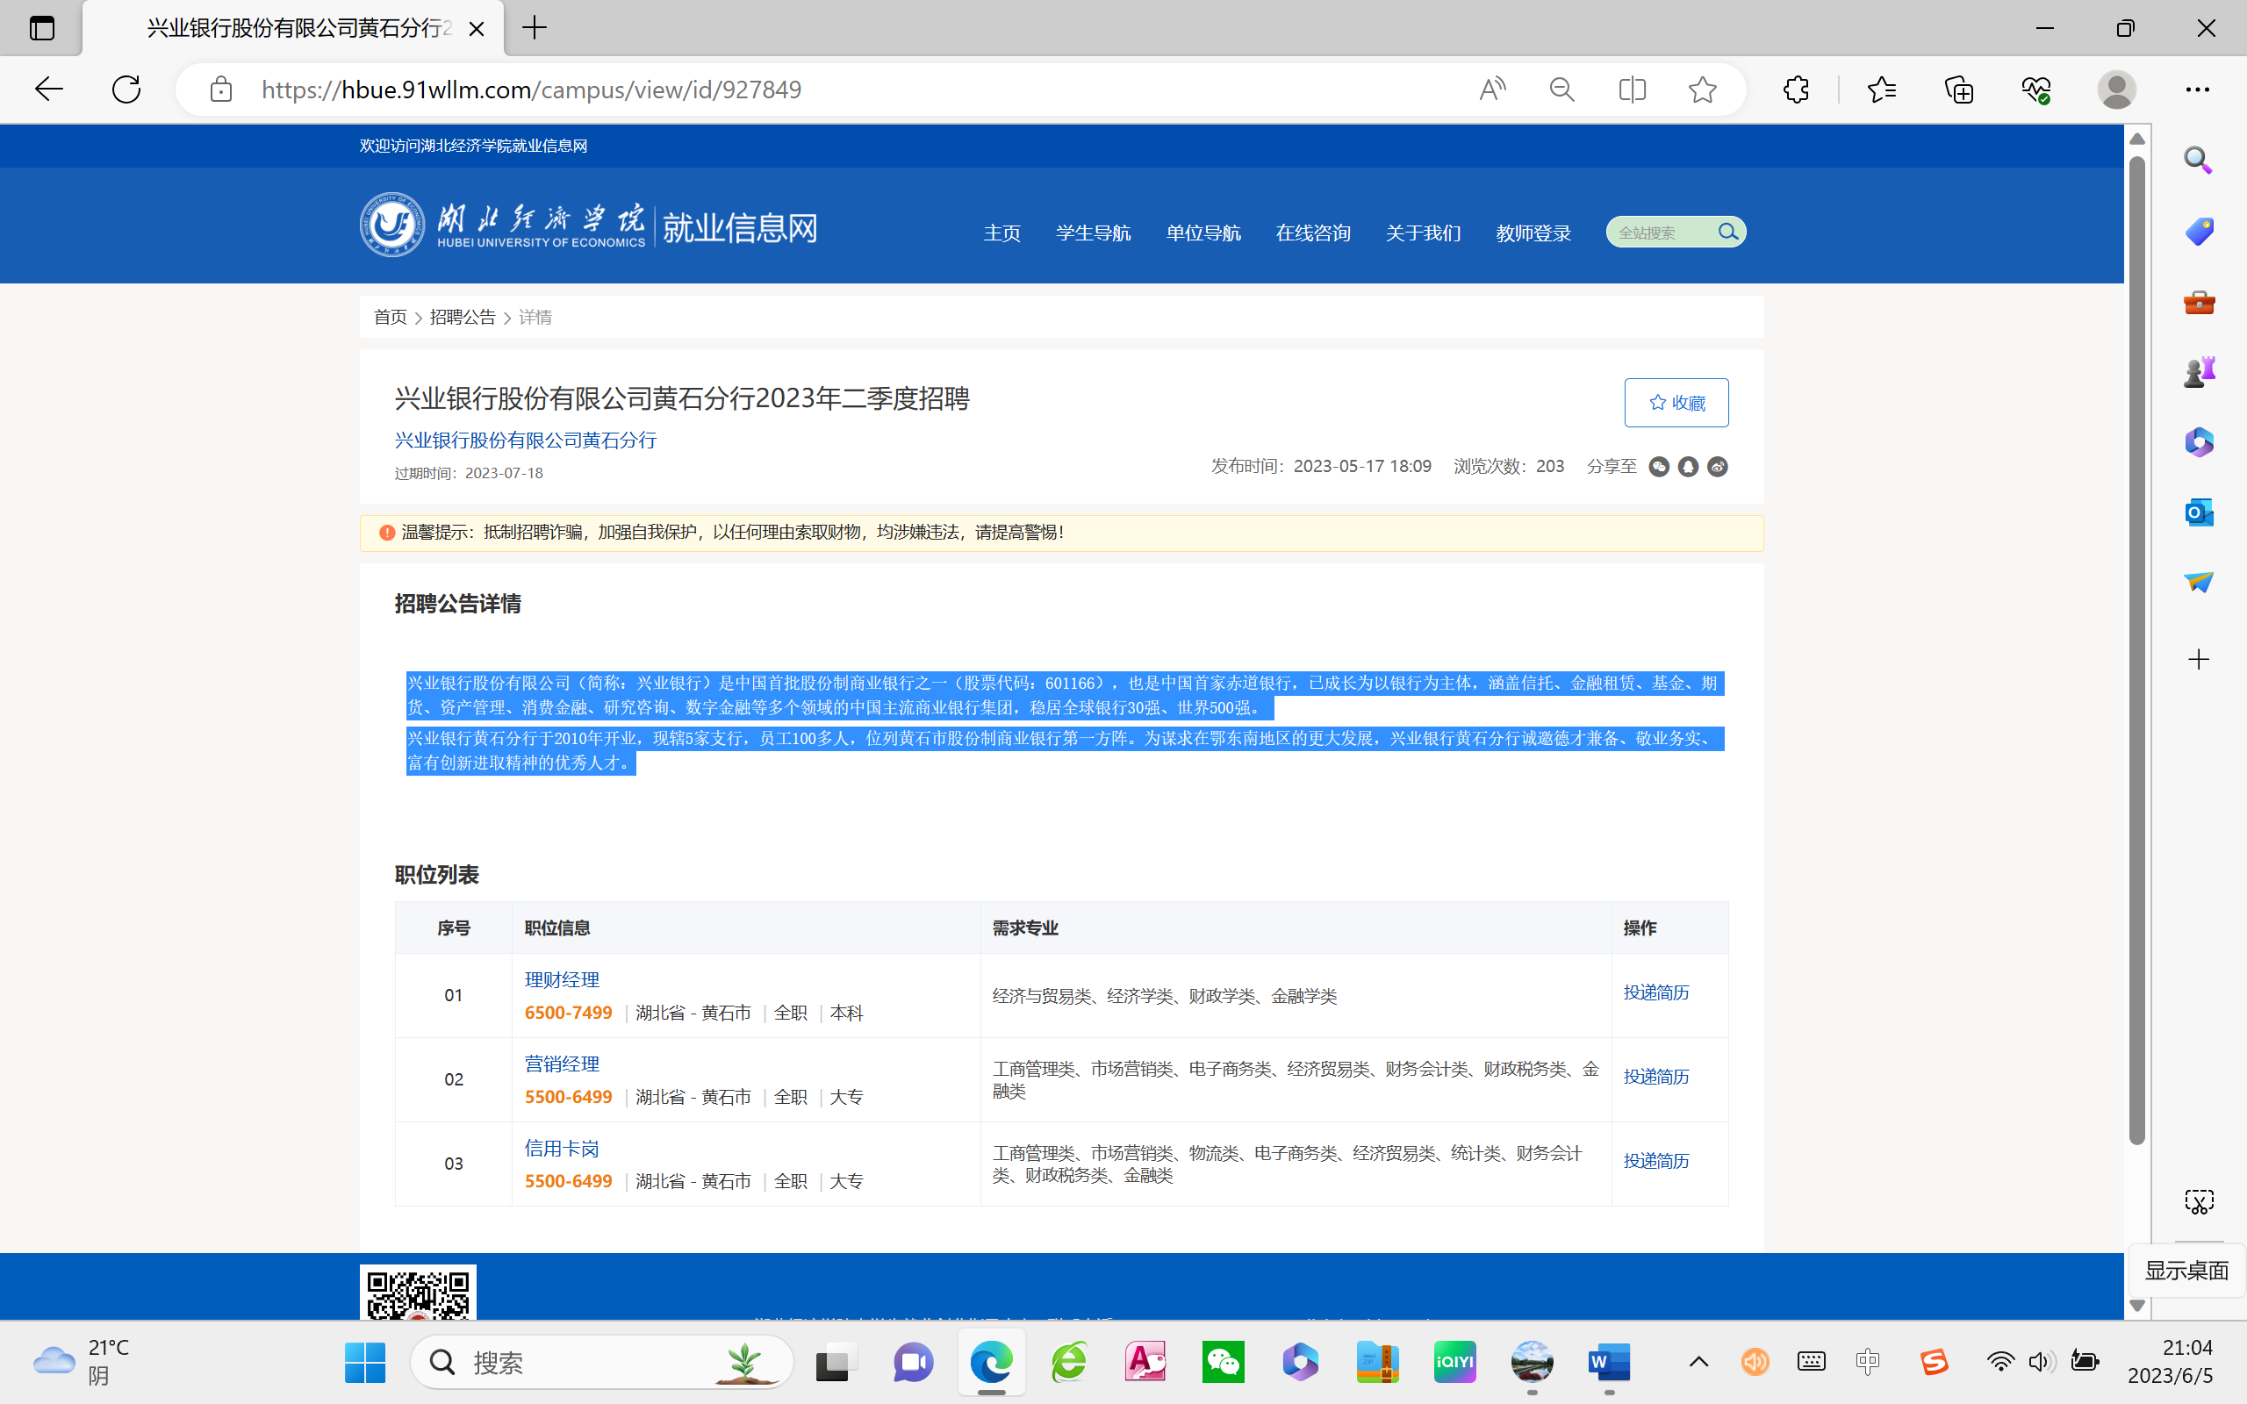
Task: Click the WeChat share icon
Action: pyautogui.click(x=1658, y=467)
